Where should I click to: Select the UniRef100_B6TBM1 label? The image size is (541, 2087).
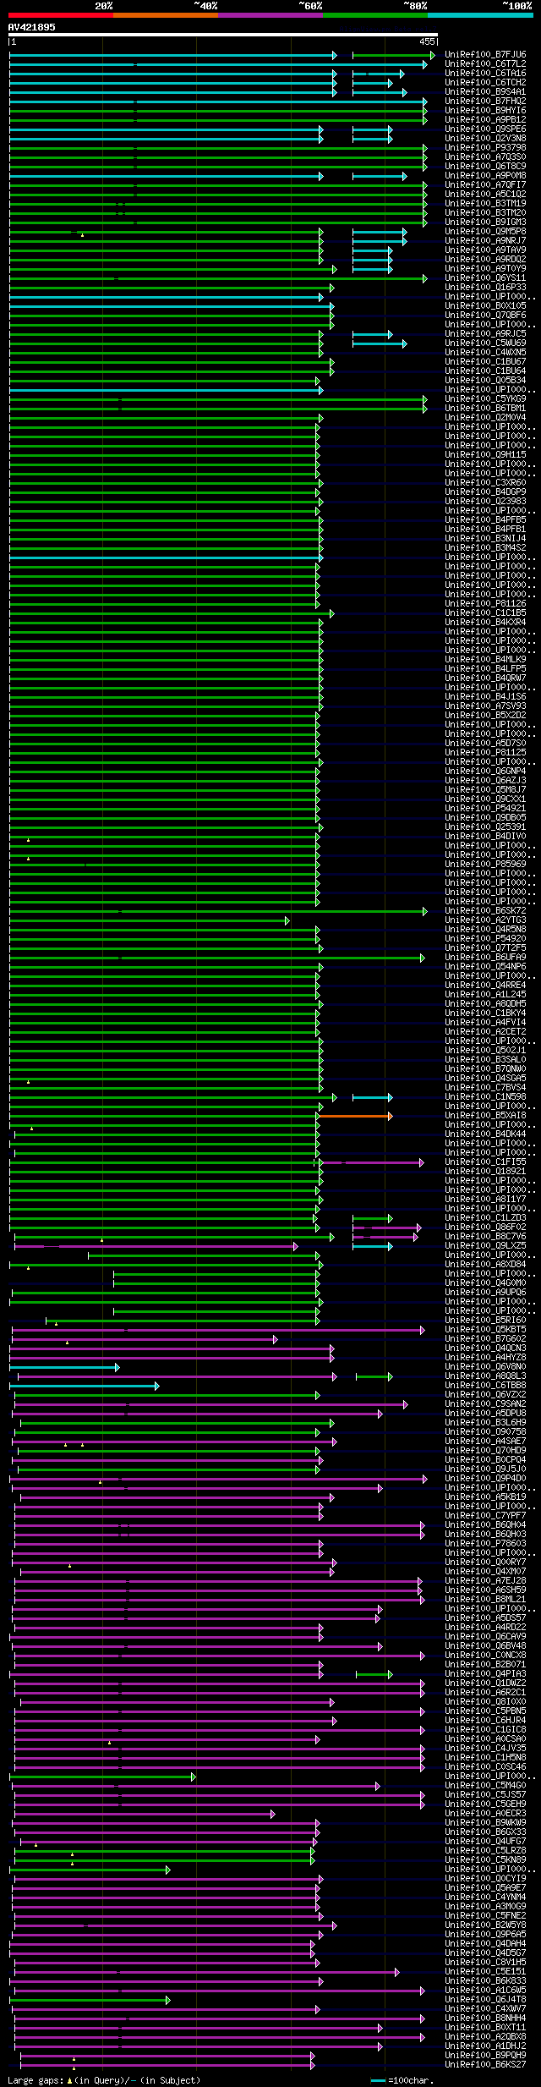485,409
